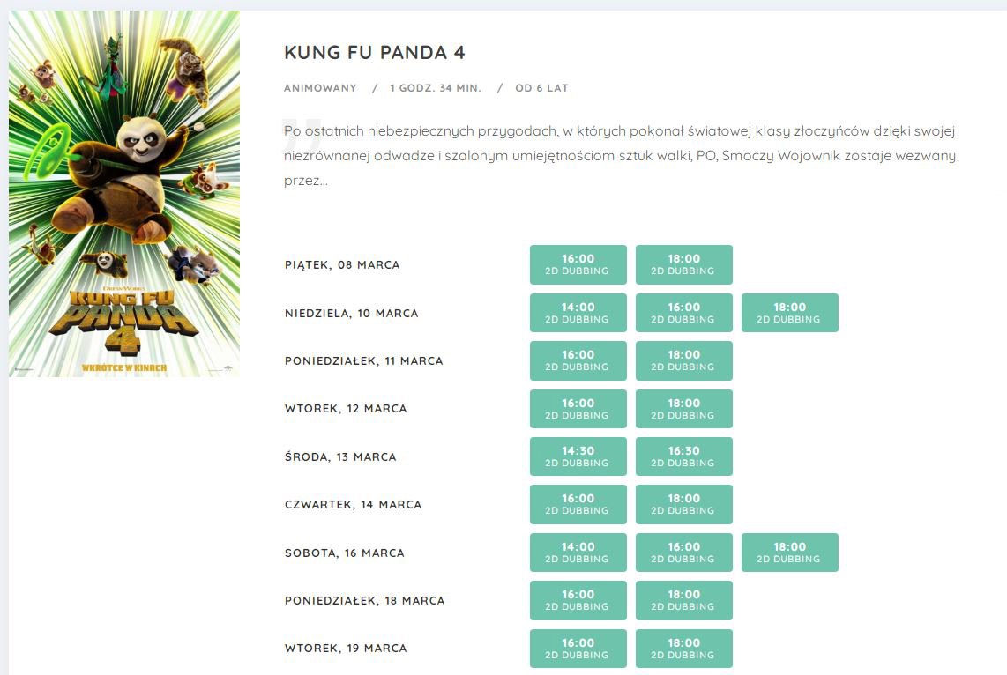Choose Wednesday 13 March 14:30 screening

click(578, 456)
